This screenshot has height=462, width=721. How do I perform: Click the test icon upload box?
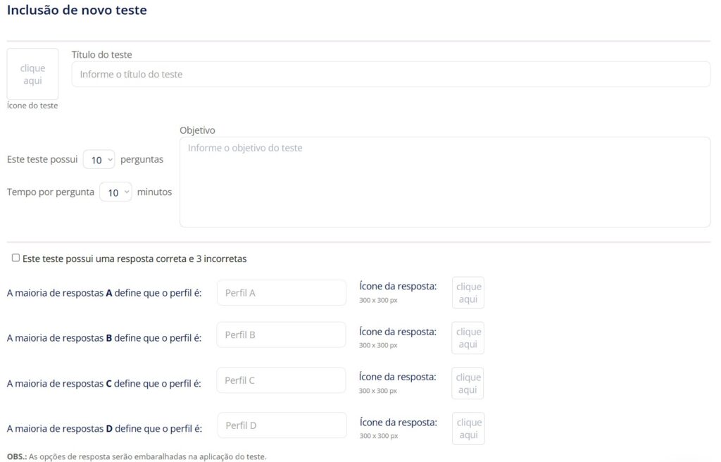[32, 74]
